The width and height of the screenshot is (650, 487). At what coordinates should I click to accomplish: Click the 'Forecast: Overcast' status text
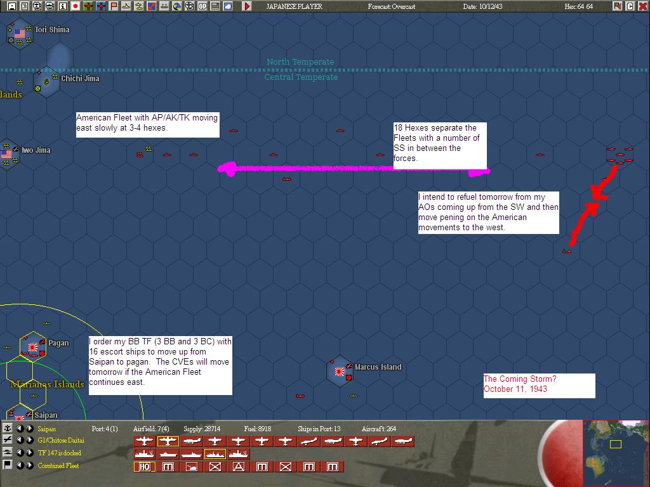(x=391, y=6)
